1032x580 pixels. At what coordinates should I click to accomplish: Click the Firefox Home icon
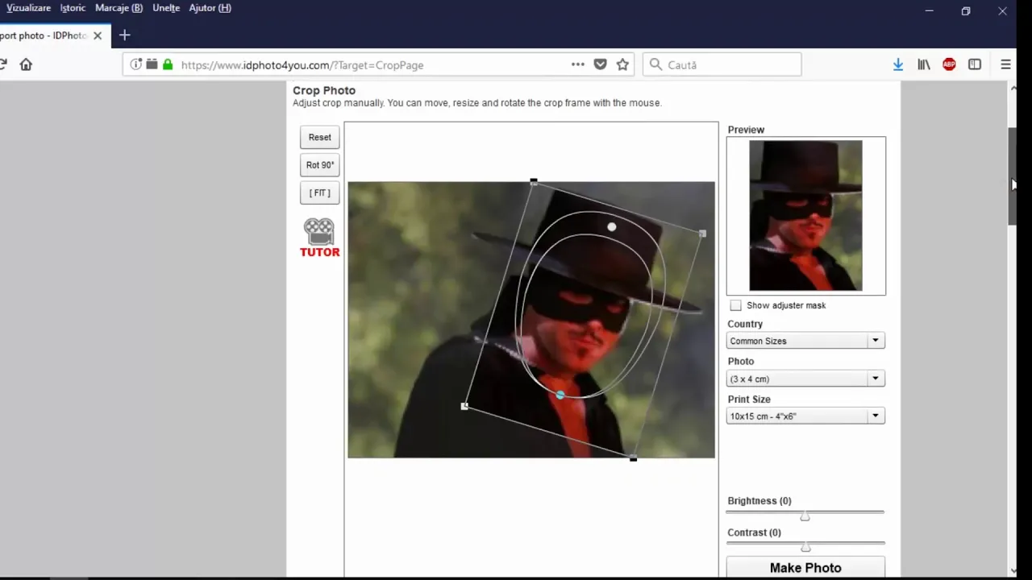click(26, 64)
